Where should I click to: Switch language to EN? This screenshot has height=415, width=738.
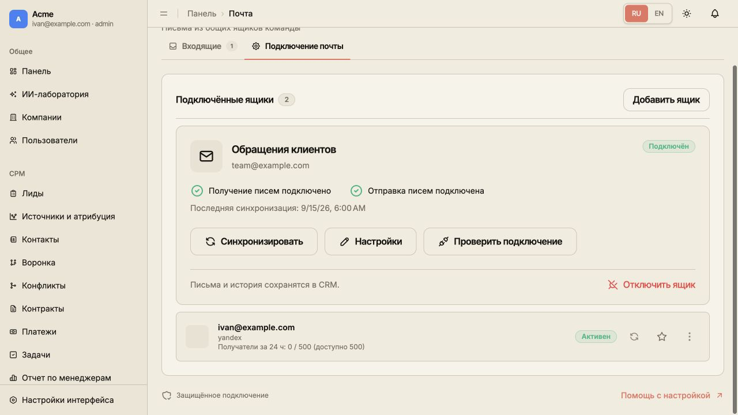click(x=659, y=13)
